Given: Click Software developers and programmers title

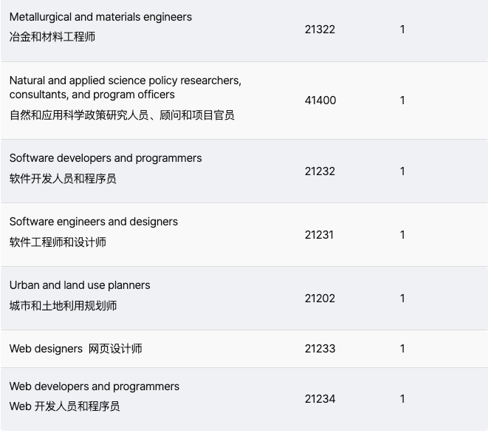Looking at the screenshot, I should point(106,158).
